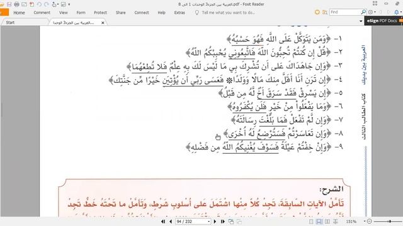Open the Extras ribbon tab
This screenshot has width=403, height=226.
tap(179, 13)
